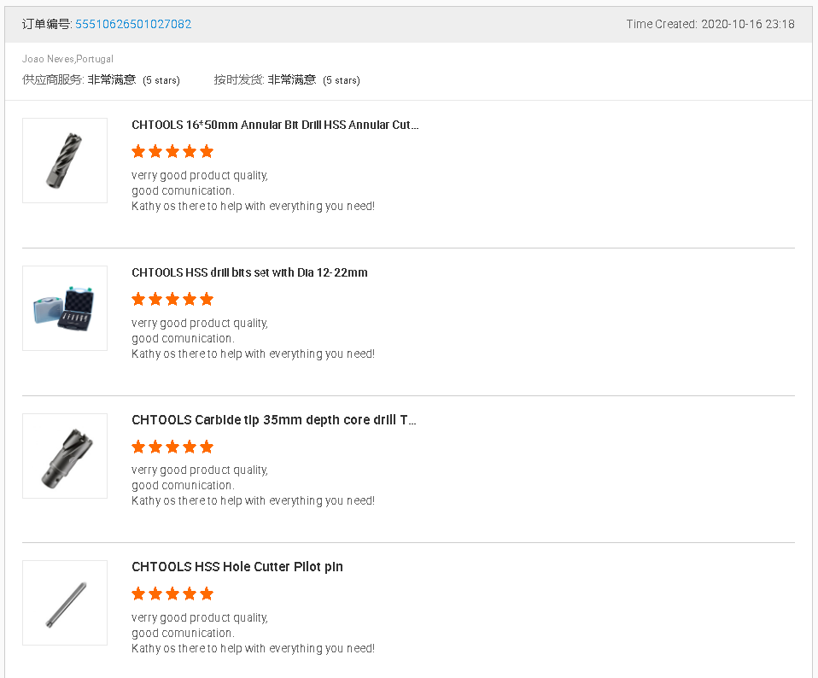This screenshot has height=678, width=818.
Task: Click the HSS drill bits set thumbnail
Action: (65, 308)
